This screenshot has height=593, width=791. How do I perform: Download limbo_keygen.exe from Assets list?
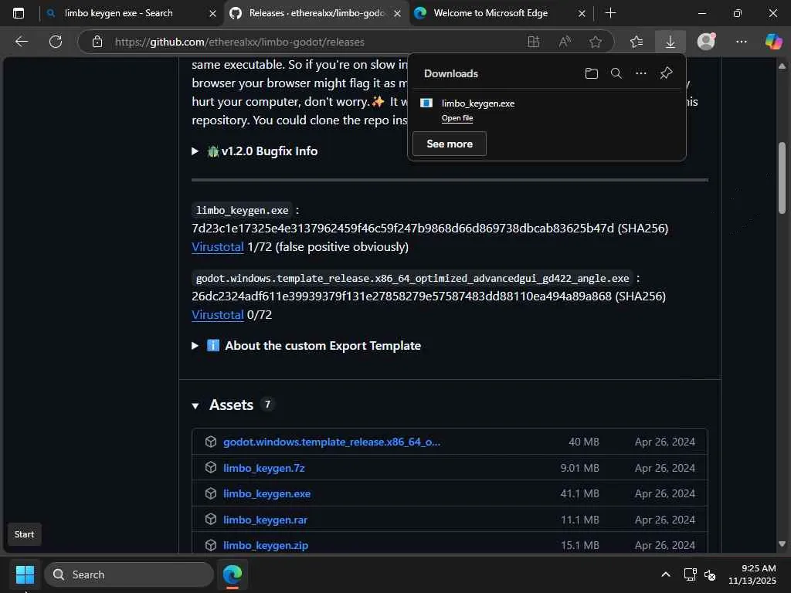click(x=266, y=493)
